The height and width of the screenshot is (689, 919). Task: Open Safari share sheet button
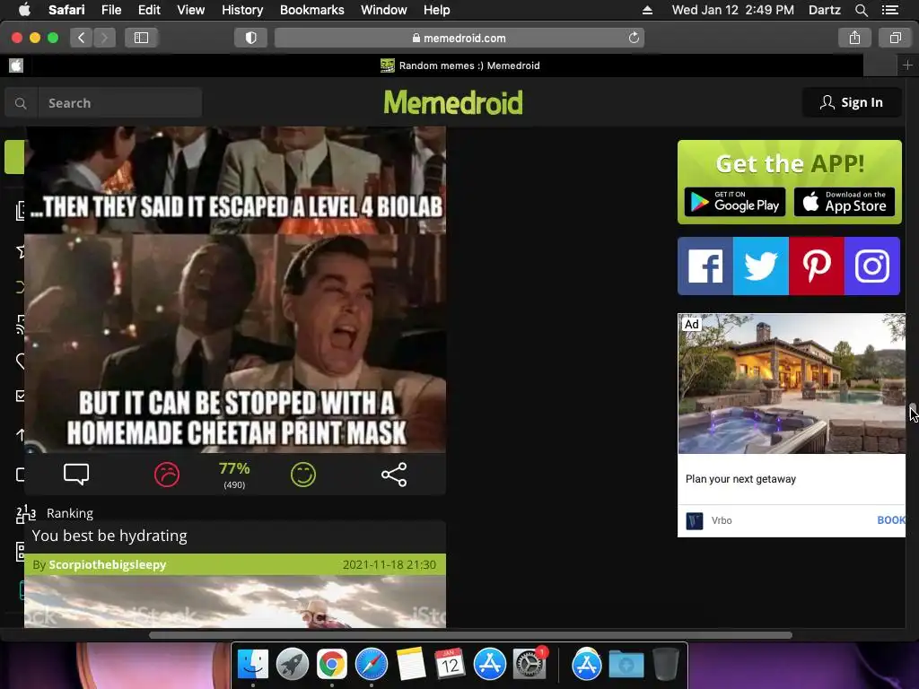click(x=854, y=38)
